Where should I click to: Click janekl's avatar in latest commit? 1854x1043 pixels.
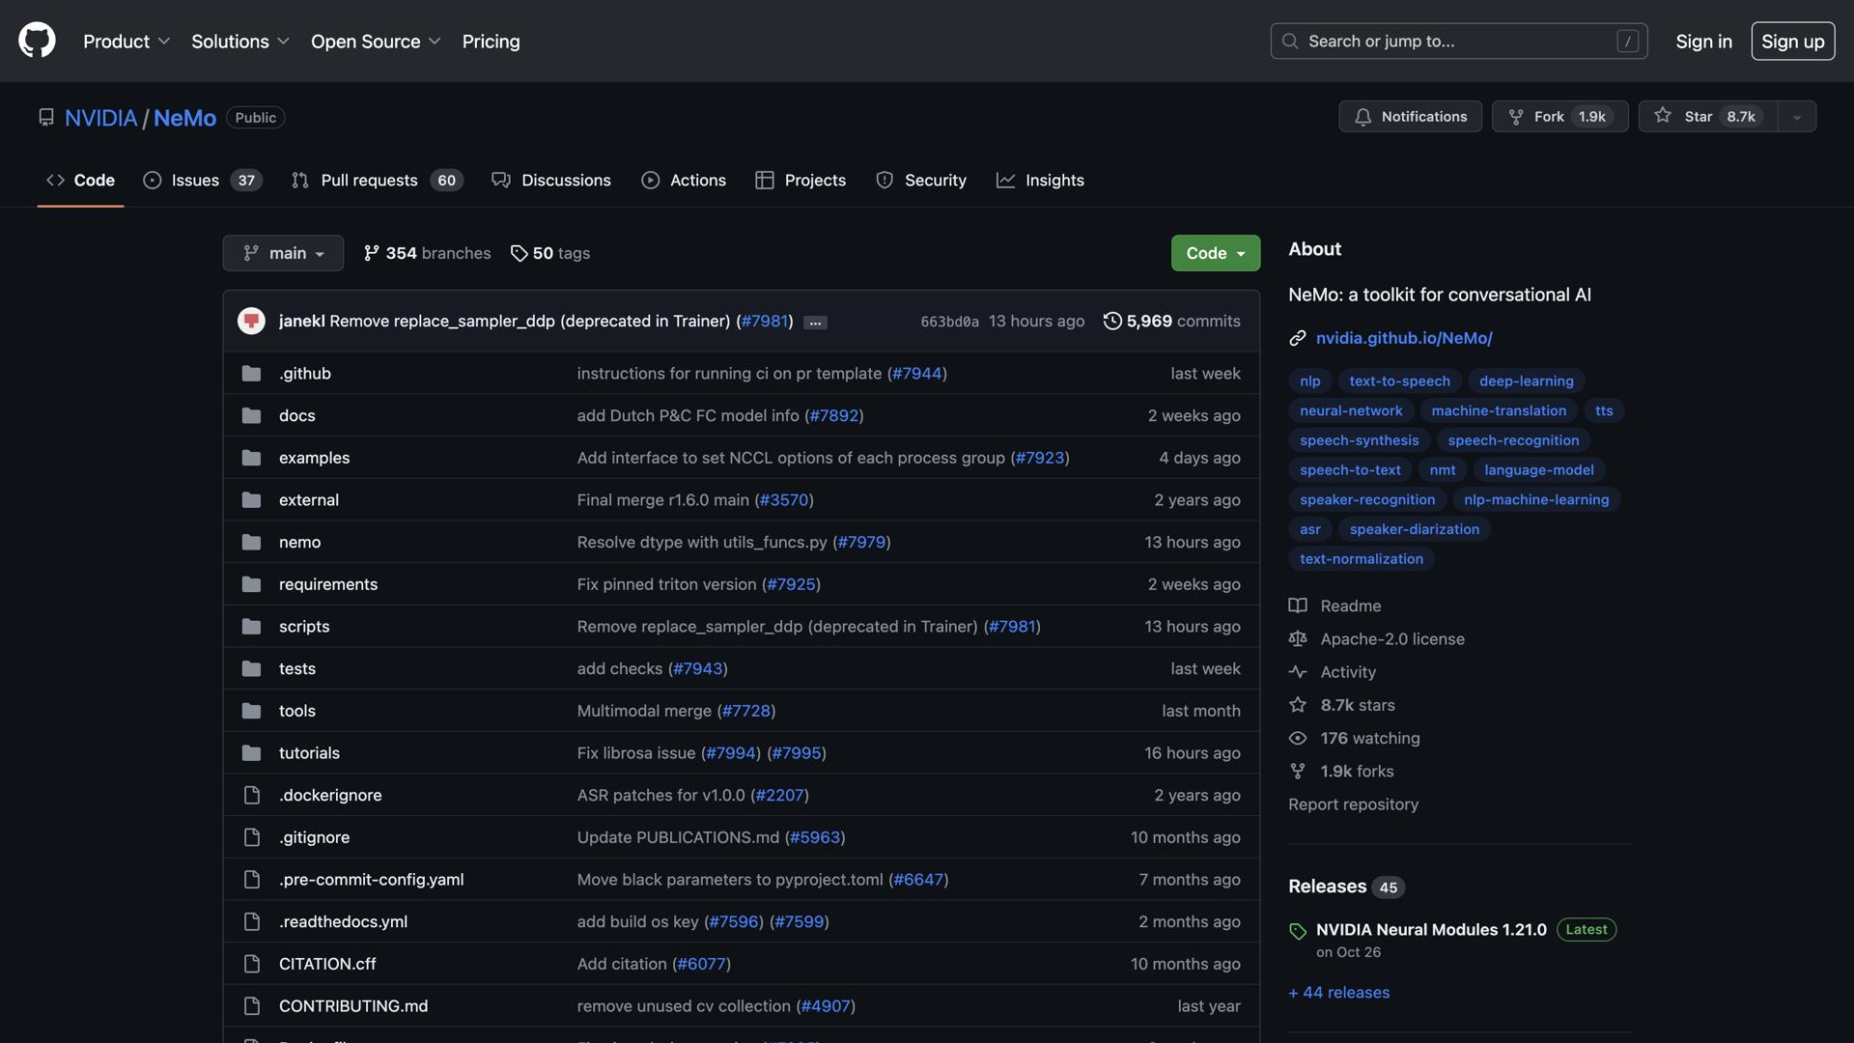pyautogui.click(x=251, y=321)
